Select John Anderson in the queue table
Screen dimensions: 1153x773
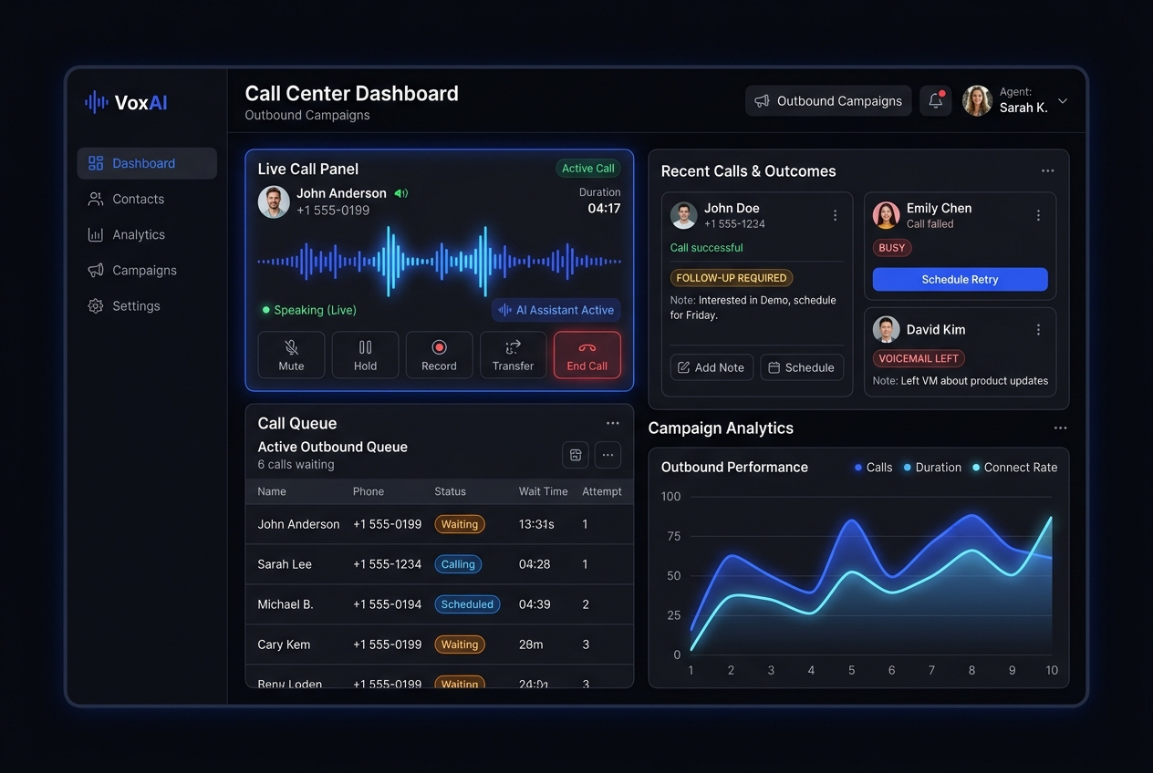(439, 524)
